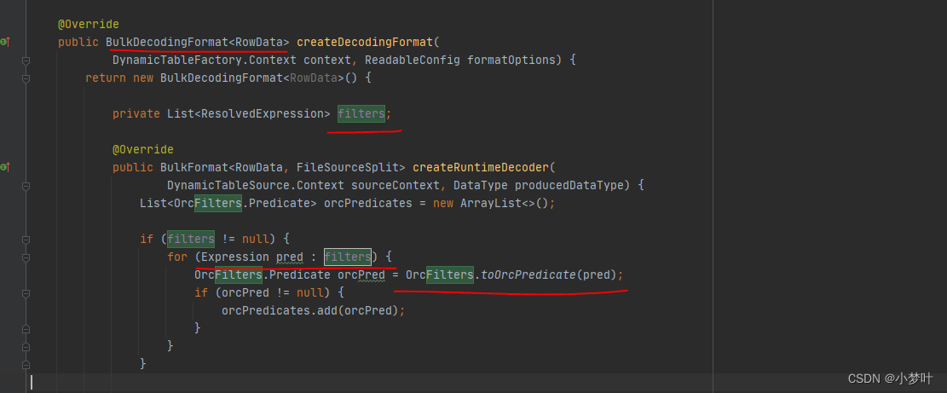Click the DynamicTableFactory.Context parameter type
Viewport: 947px width, 393px height.
pos(205,61)
